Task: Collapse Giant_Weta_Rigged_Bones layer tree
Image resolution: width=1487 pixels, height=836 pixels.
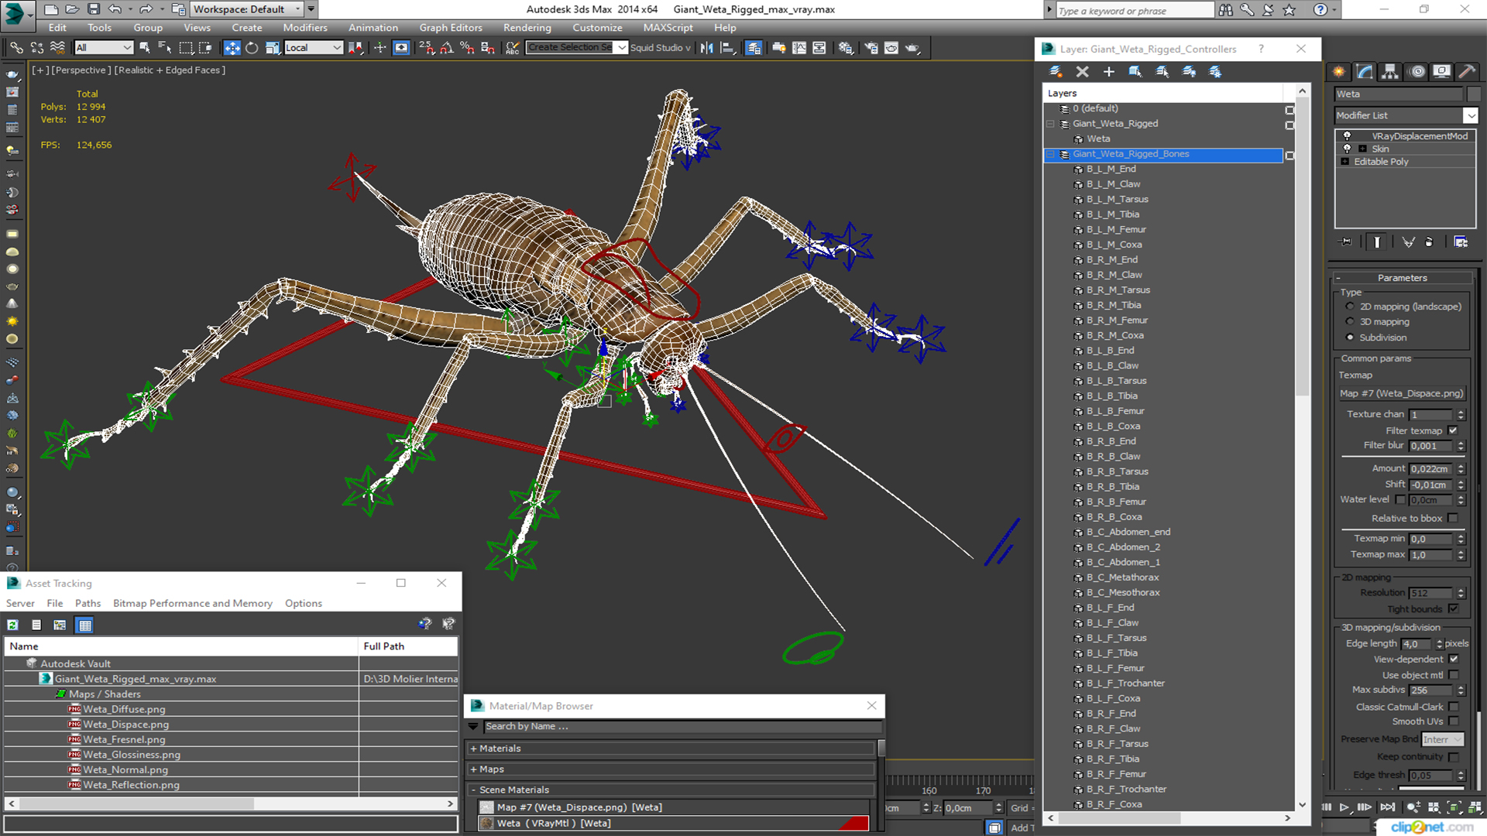Action: click(x=1050, y=154)
